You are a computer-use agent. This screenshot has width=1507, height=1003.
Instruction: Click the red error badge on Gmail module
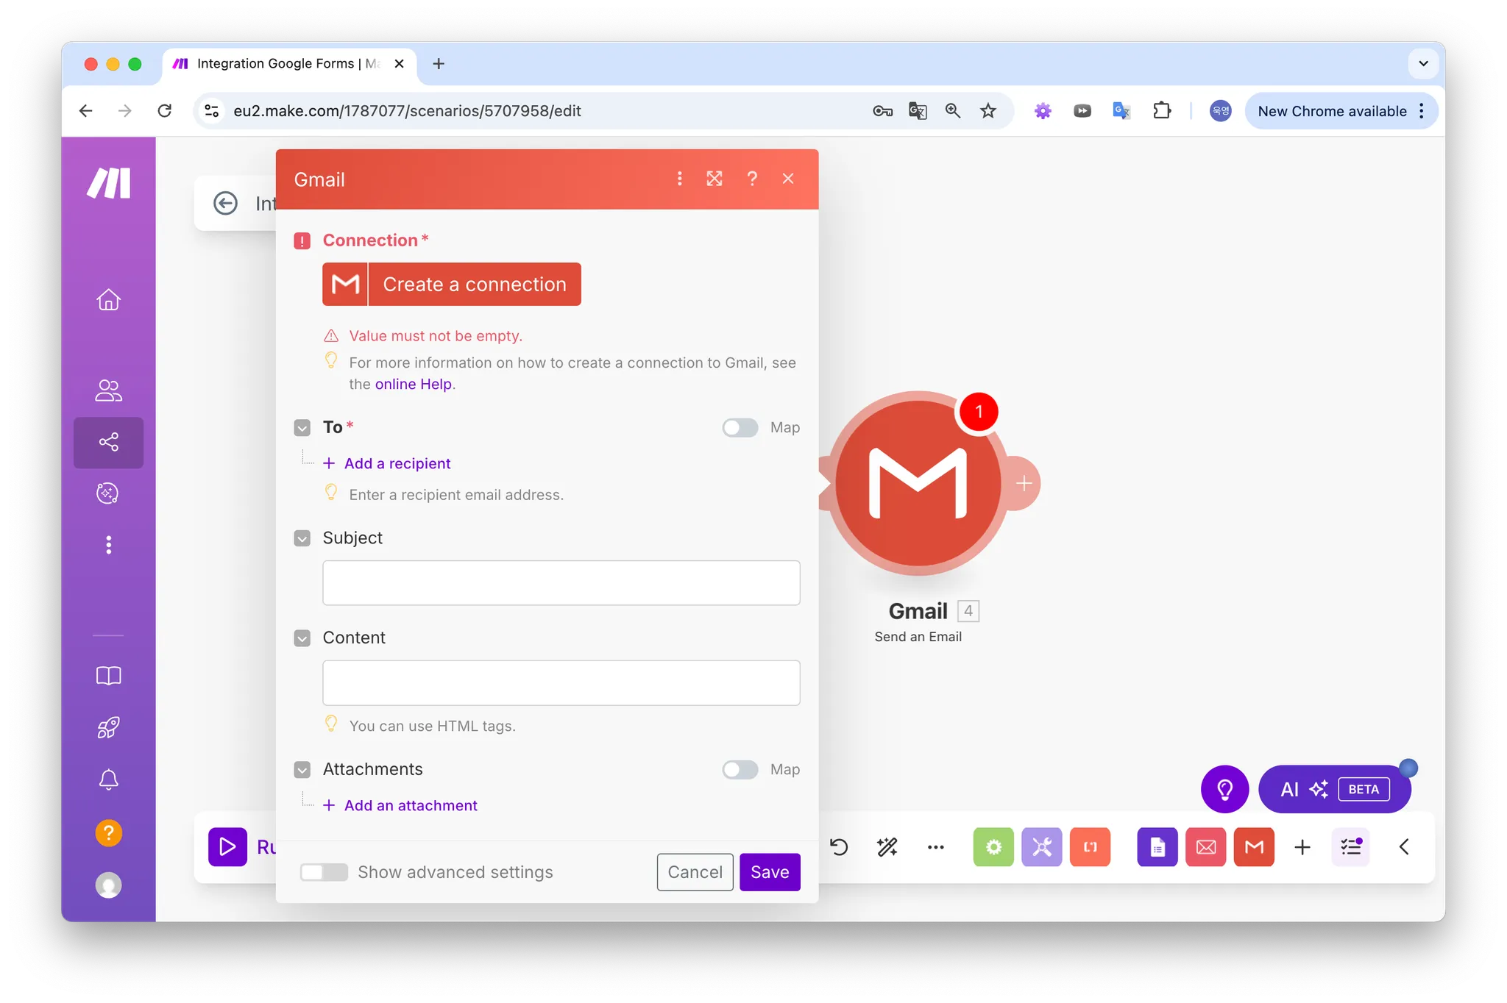click(979, 412)
